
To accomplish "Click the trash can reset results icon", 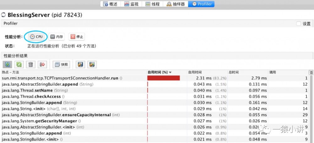I will click(x=31, y=64).
